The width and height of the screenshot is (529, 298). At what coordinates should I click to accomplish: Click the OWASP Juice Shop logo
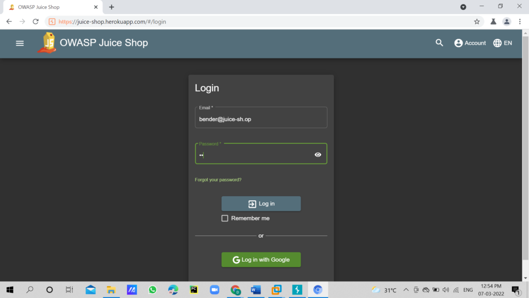(48, 43)
